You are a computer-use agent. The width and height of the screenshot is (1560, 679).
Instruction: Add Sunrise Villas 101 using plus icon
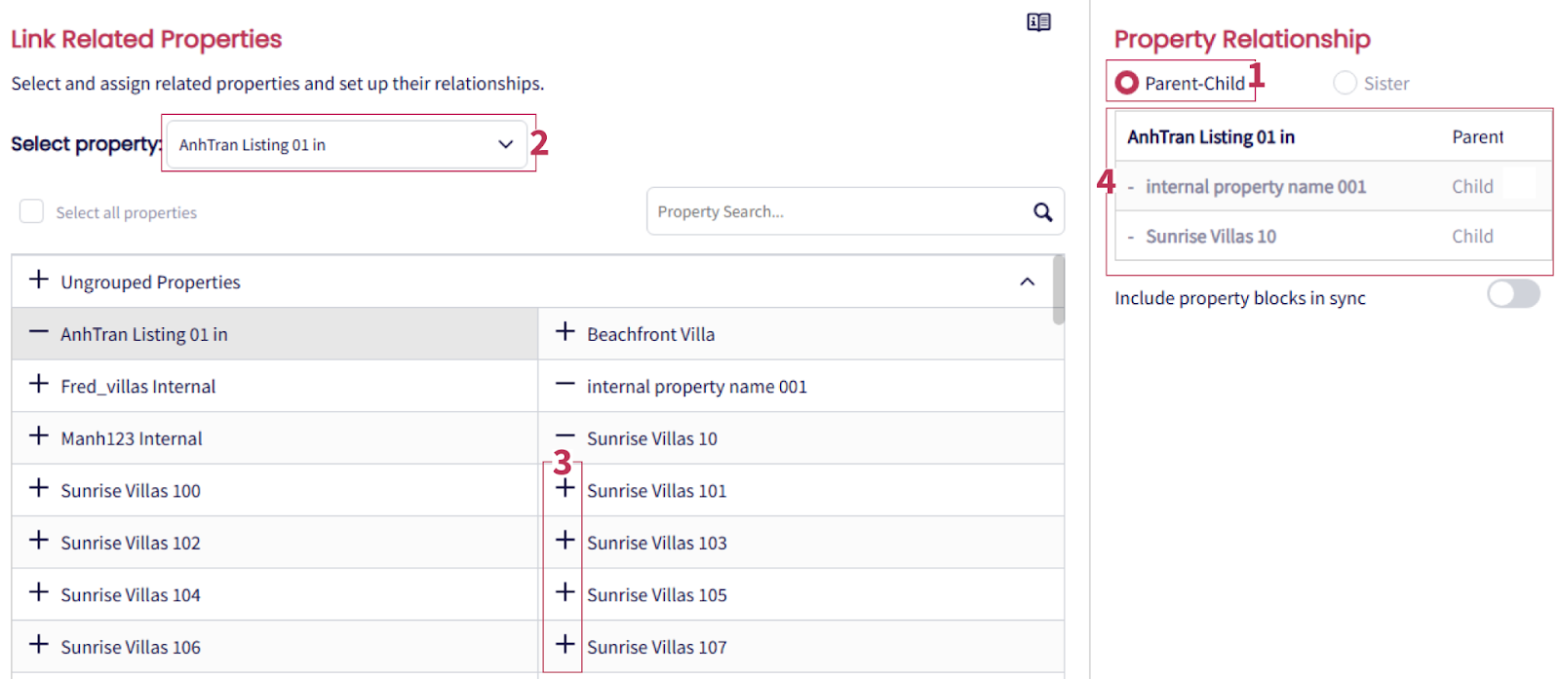point(565,489)
